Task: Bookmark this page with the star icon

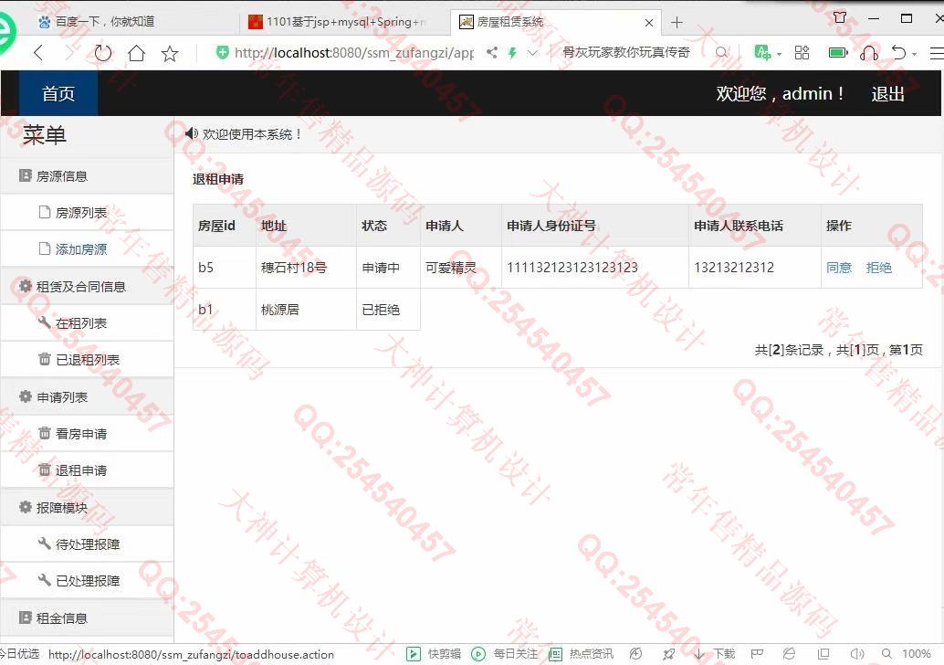Action: [x=170, y=53]
